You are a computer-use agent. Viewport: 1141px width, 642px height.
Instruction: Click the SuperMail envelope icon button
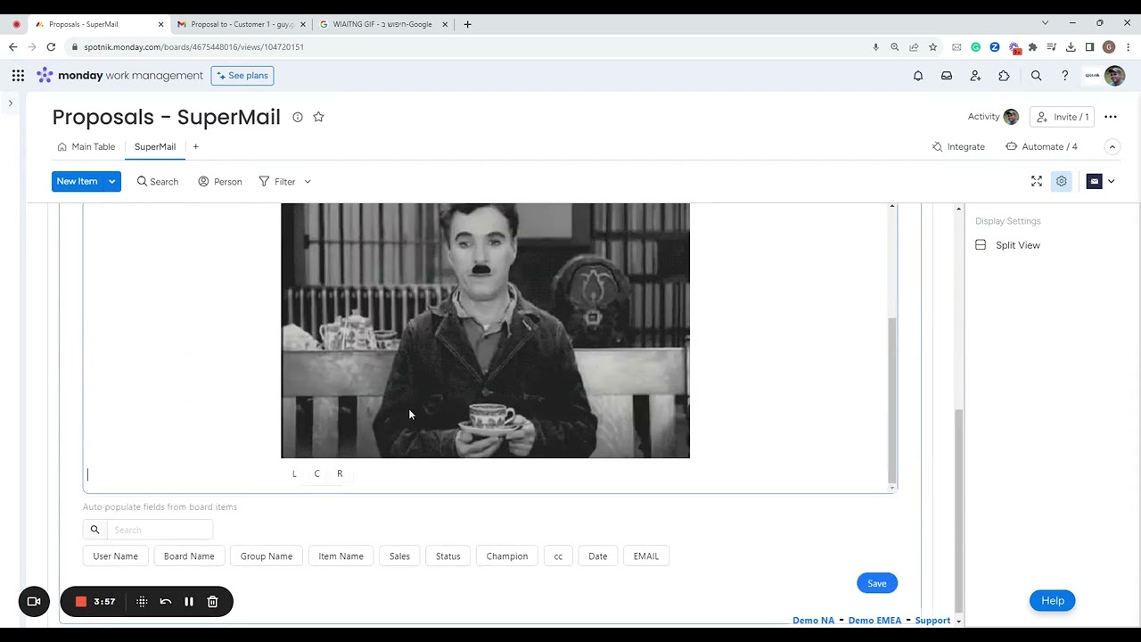point(1095,181)
